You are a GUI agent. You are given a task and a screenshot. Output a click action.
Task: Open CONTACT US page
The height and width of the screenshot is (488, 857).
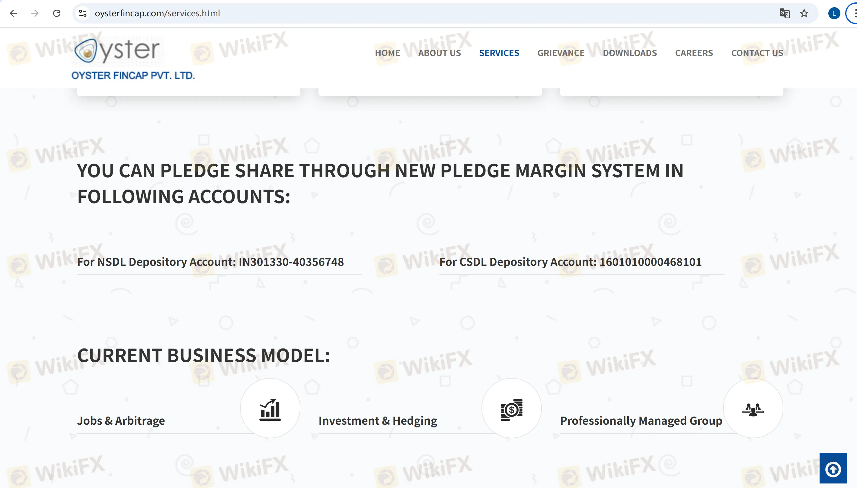coord(757,53)
